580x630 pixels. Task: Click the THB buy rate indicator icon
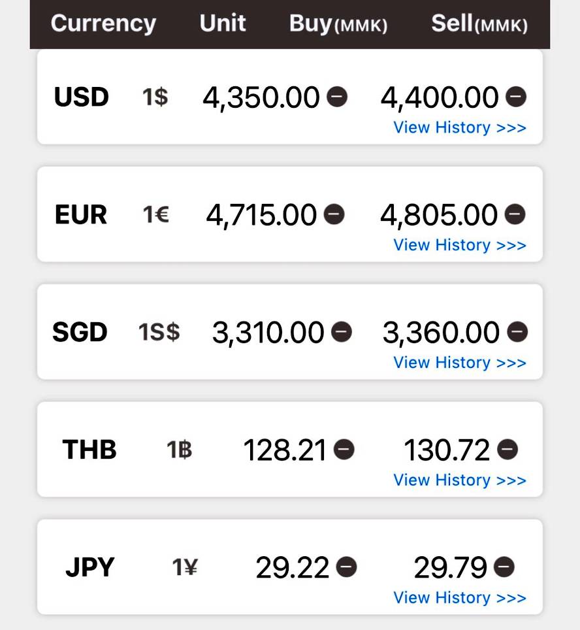pos(344,450)
